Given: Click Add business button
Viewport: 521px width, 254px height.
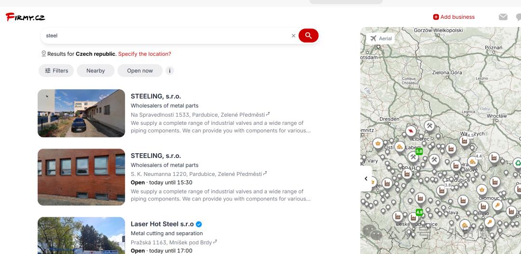Looking at the screenshot, I should pyautogui.click(x=453, y=17).
